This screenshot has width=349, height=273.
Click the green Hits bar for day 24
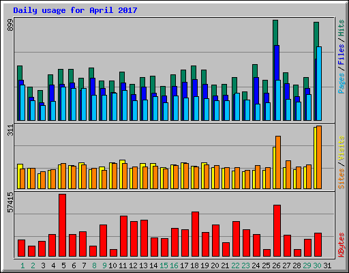[x=255, y=71]
